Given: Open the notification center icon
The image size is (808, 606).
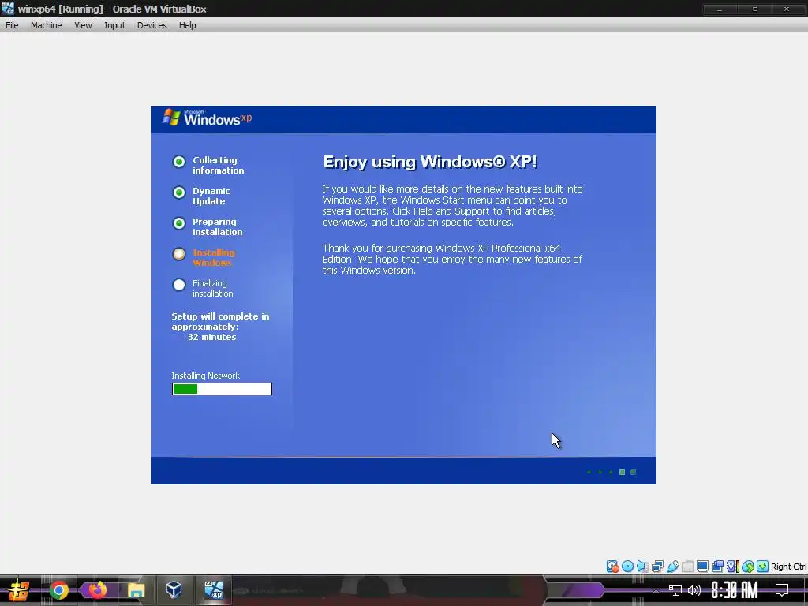Looking at the screenshot, I should point(782,590).
